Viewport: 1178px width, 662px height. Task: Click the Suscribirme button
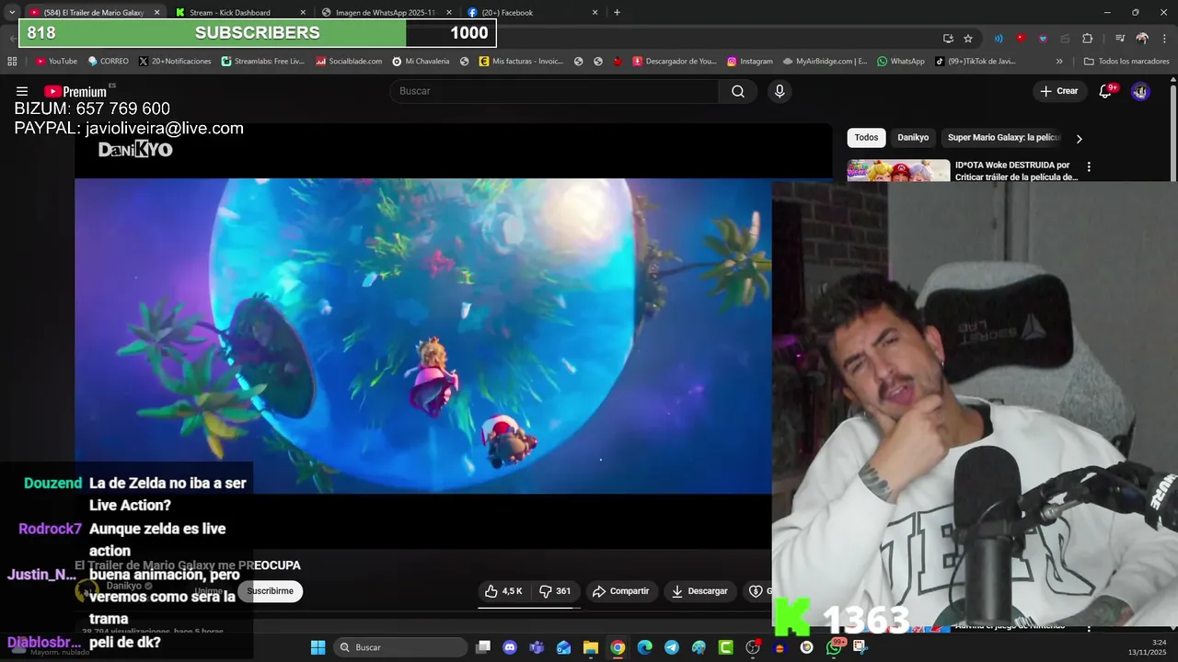tap(270, 591)
